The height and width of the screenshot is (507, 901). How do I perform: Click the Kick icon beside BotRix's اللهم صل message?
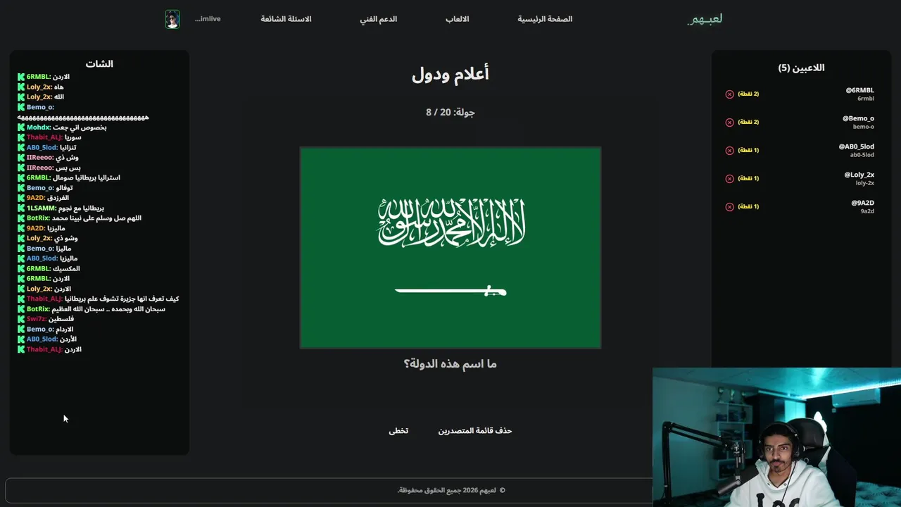(21, 218)
